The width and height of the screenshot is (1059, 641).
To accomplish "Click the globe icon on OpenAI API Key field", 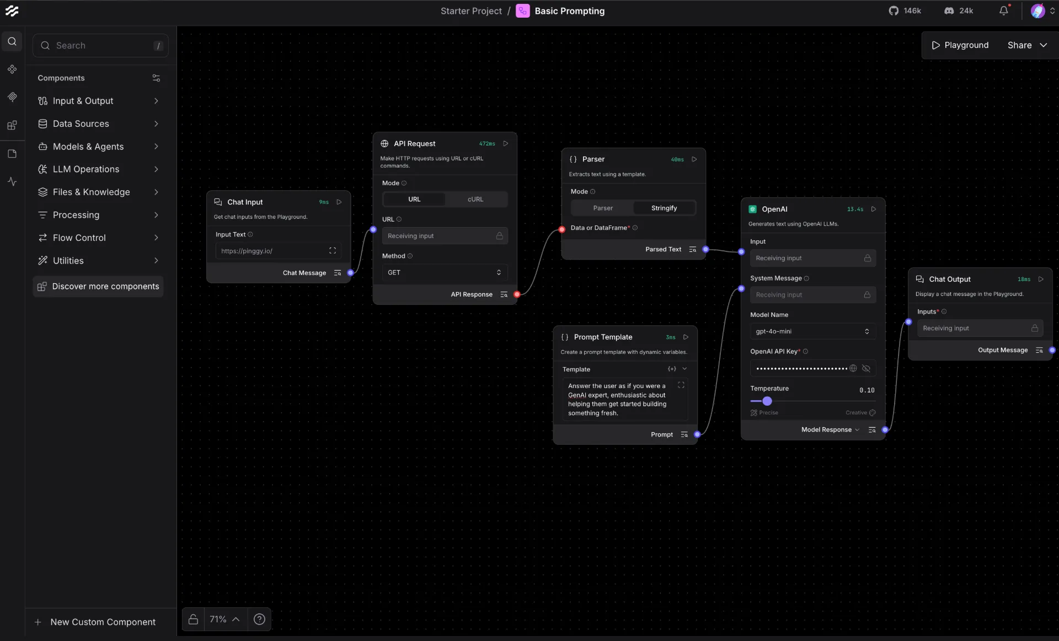I will (853, 368).
